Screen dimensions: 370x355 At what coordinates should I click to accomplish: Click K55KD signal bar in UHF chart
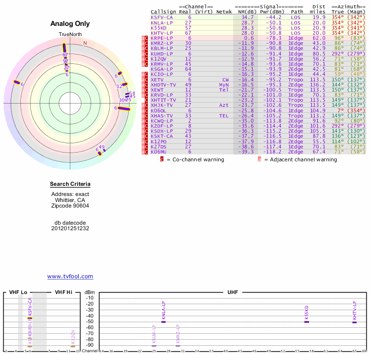tap(307, 322)
